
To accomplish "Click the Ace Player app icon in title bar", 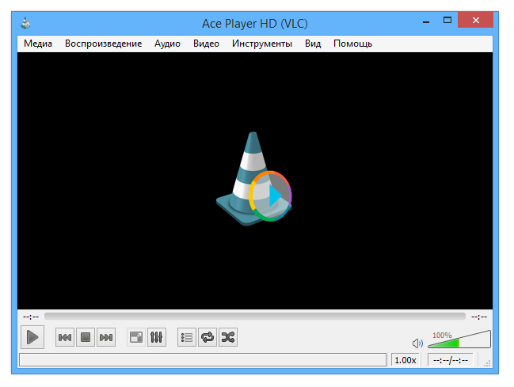I will (x=25, y=23).
